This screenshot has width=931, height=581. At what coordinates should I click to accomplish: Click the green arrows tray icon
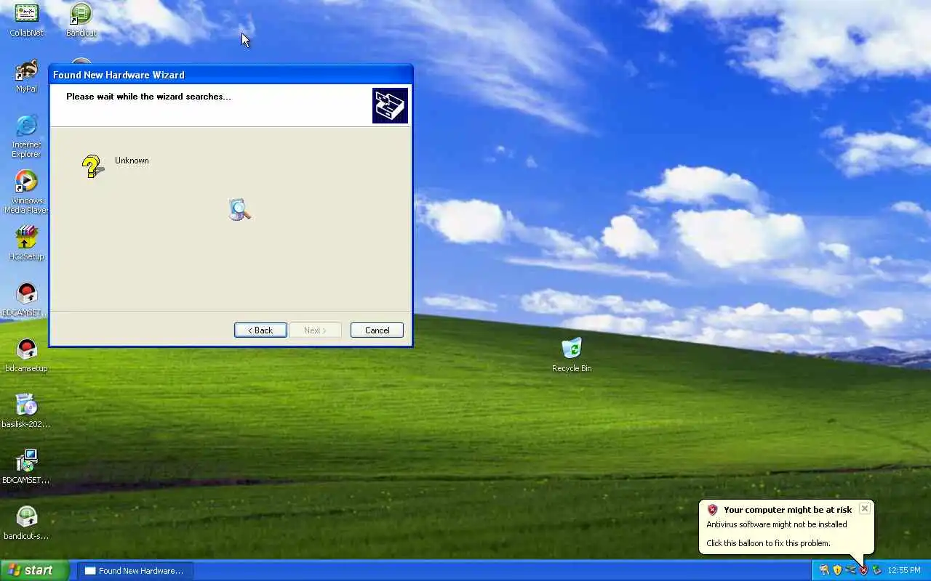pyautogui.click(x=850, y=570)
